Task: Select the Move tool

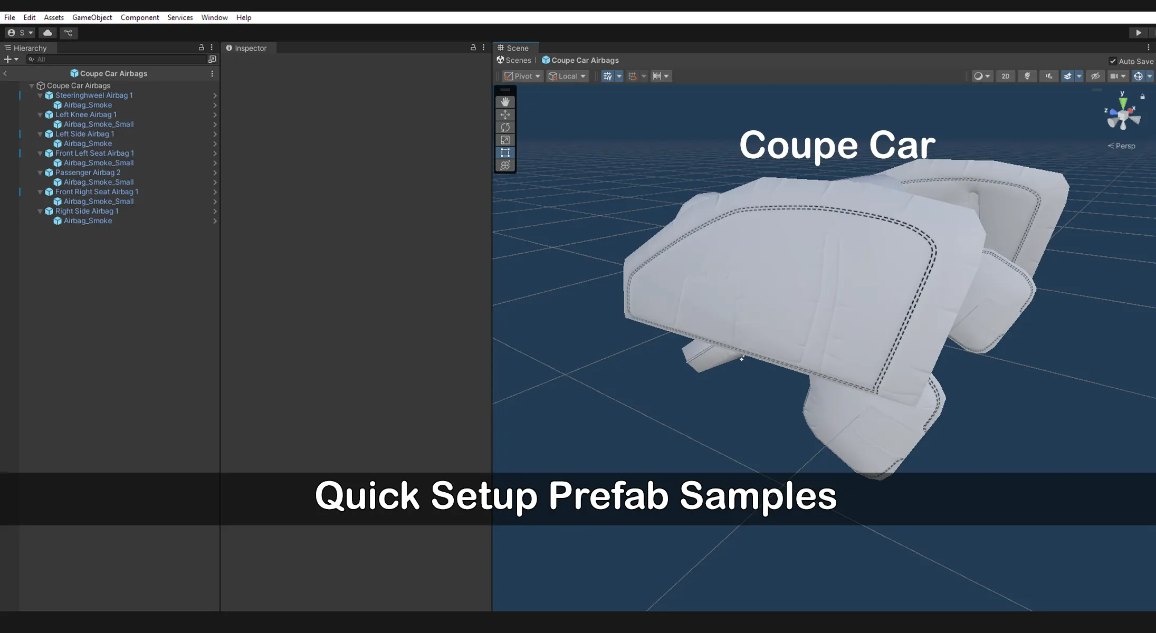Action: [x=505, y=114]
